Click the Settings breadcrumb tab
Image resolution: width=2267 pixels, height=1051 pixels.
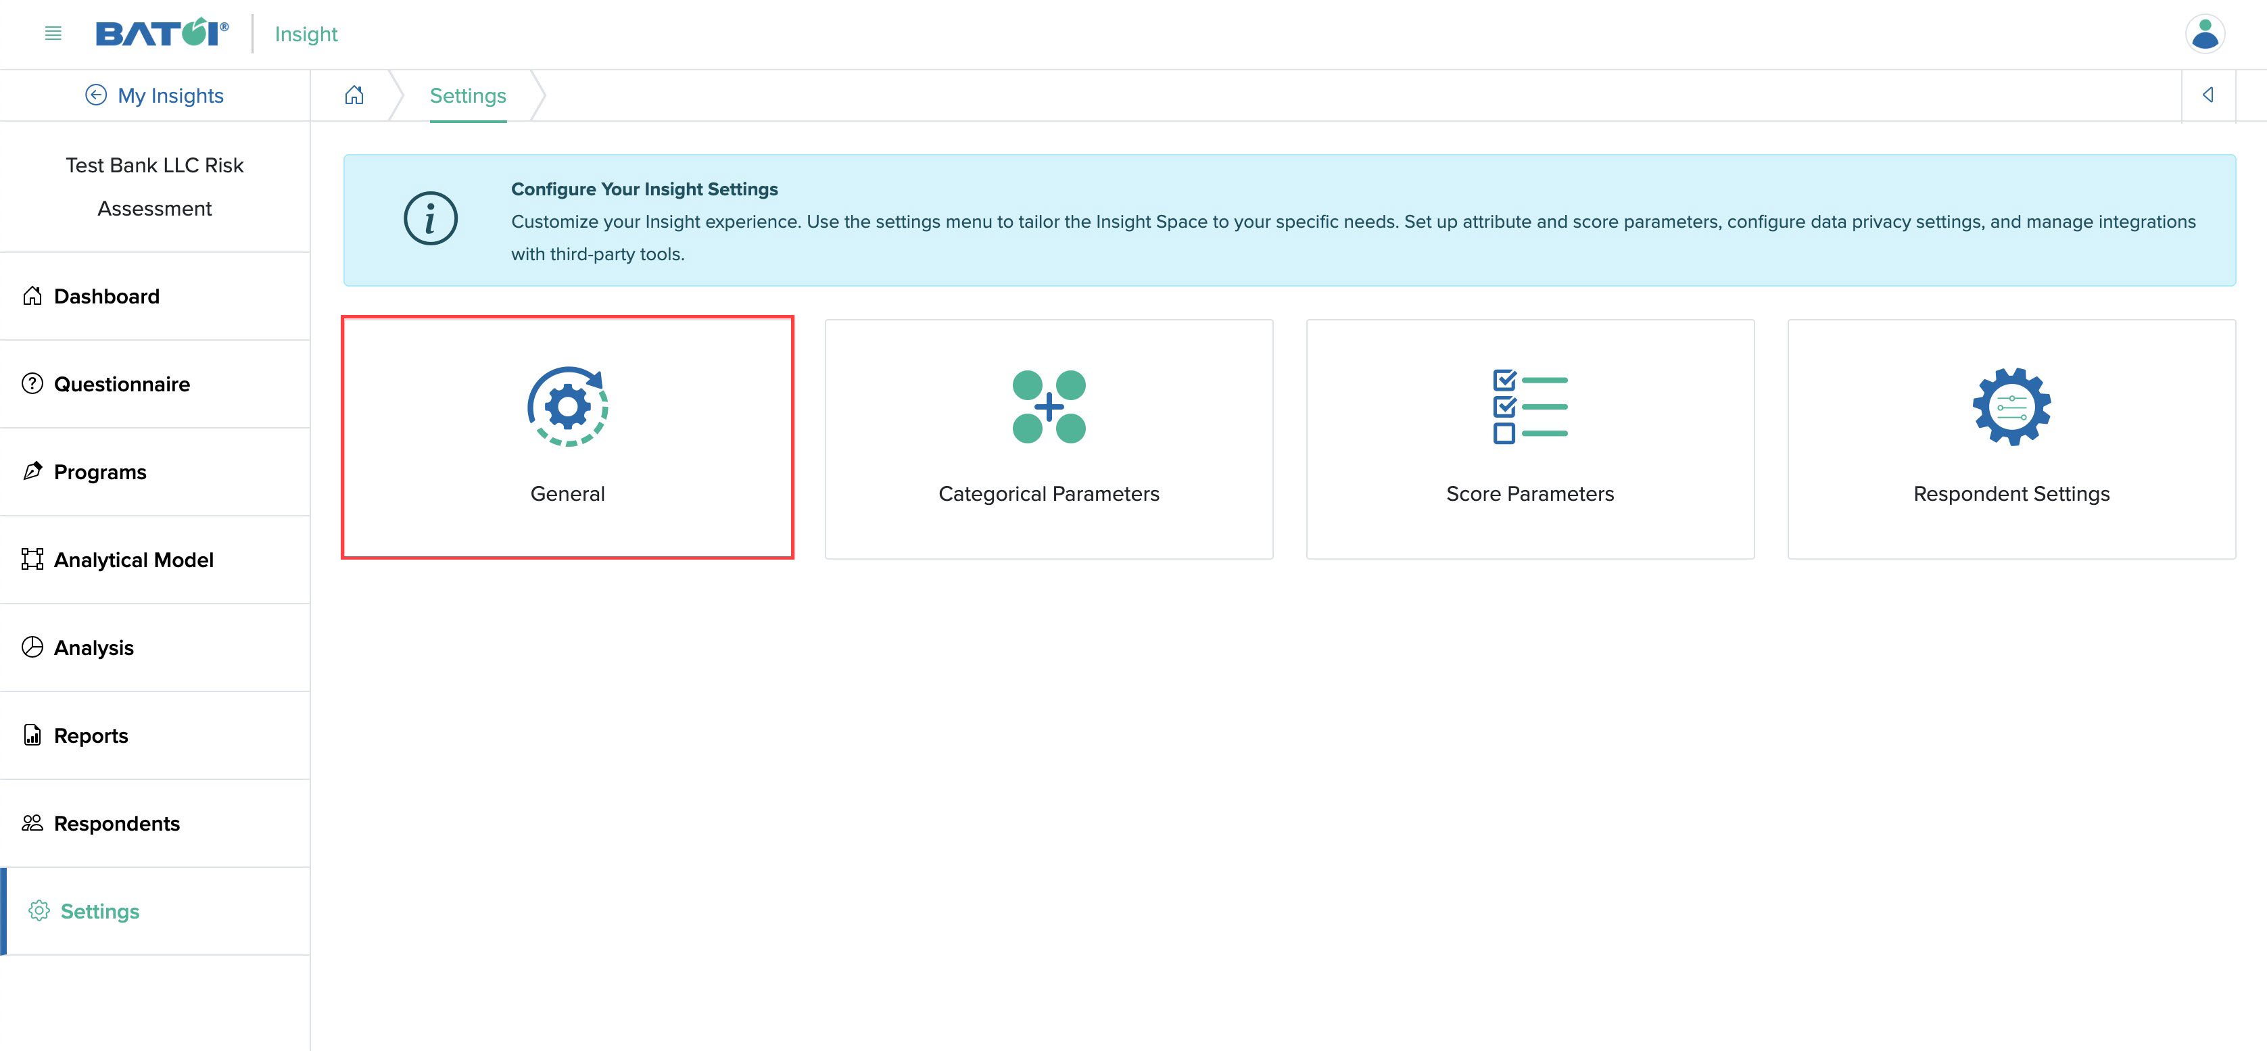(469, 94)
